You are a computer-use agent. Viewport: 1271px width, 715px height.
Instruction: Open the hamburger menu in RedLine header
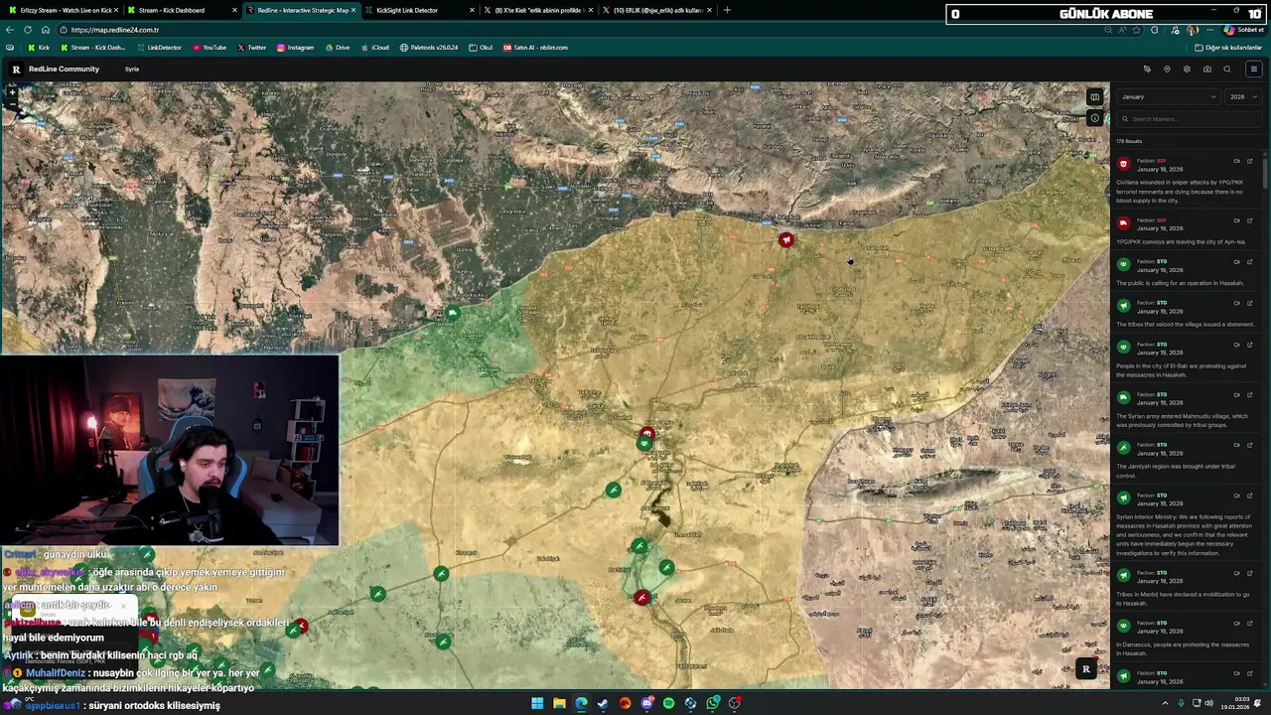click(x=1253, y=70)
